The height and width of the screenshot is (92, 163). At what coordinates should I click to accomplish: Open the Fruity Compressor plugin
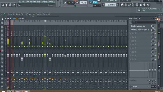(x=138, y=26)
